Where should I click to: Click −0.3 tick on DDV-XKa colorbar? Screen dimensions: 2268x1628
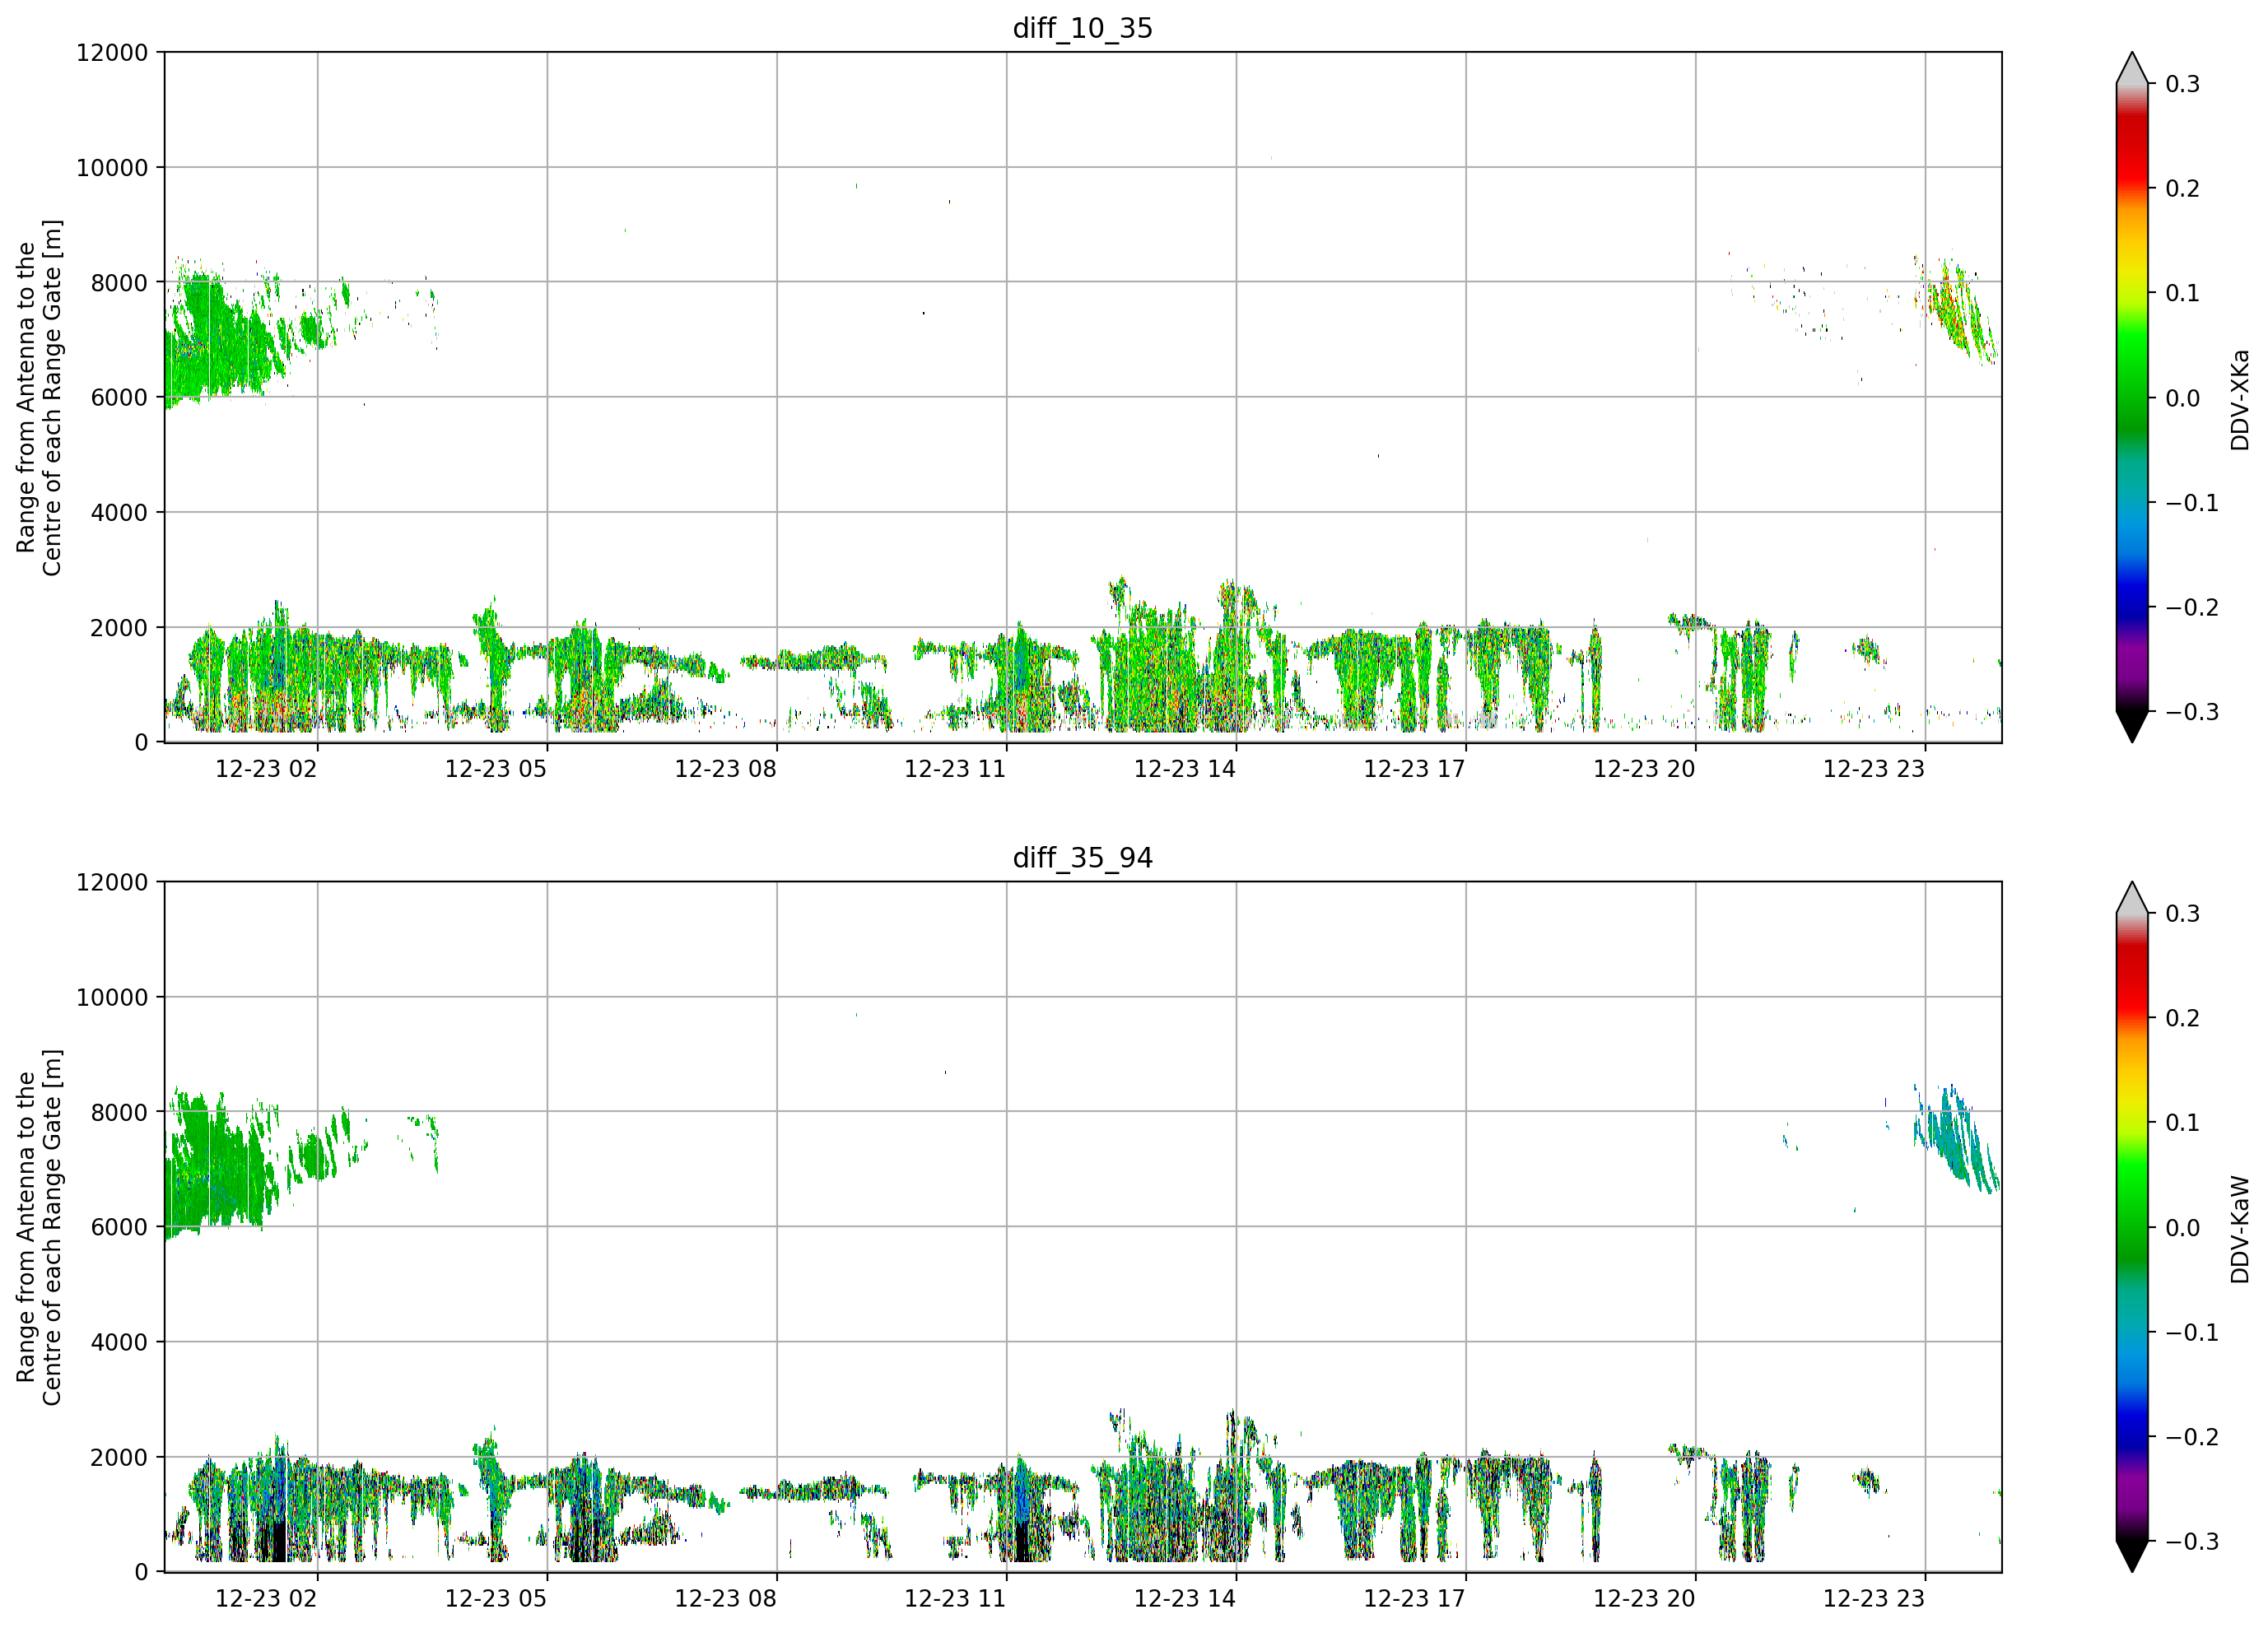tap(2192, 712)
